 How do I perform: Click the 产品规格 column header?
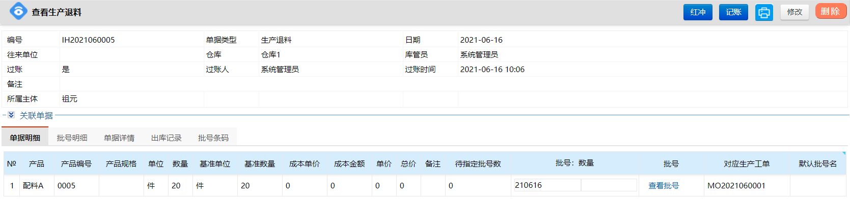pyautogui.click(x=121, y=164)
